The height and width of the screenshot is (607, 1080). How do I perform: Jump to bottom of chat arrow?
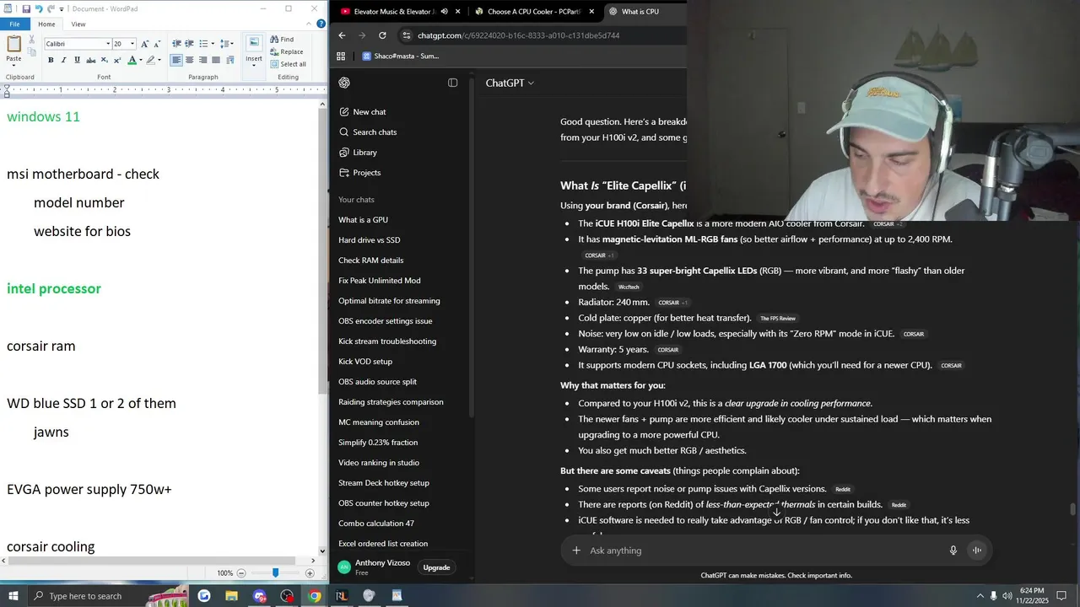pyautogui.click(x=777, y=512)
